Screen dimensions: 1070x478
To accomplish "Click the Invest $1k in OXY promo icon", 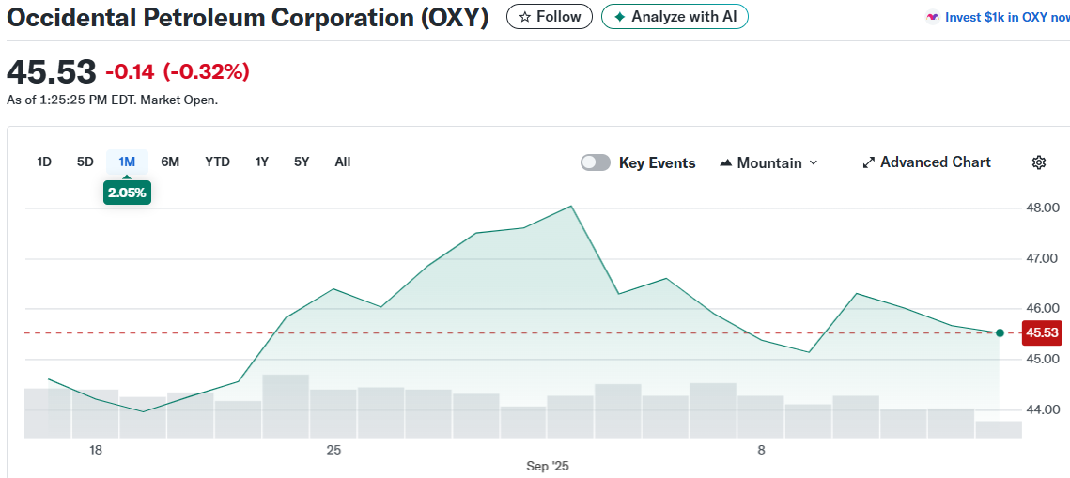I will (932, 18).
